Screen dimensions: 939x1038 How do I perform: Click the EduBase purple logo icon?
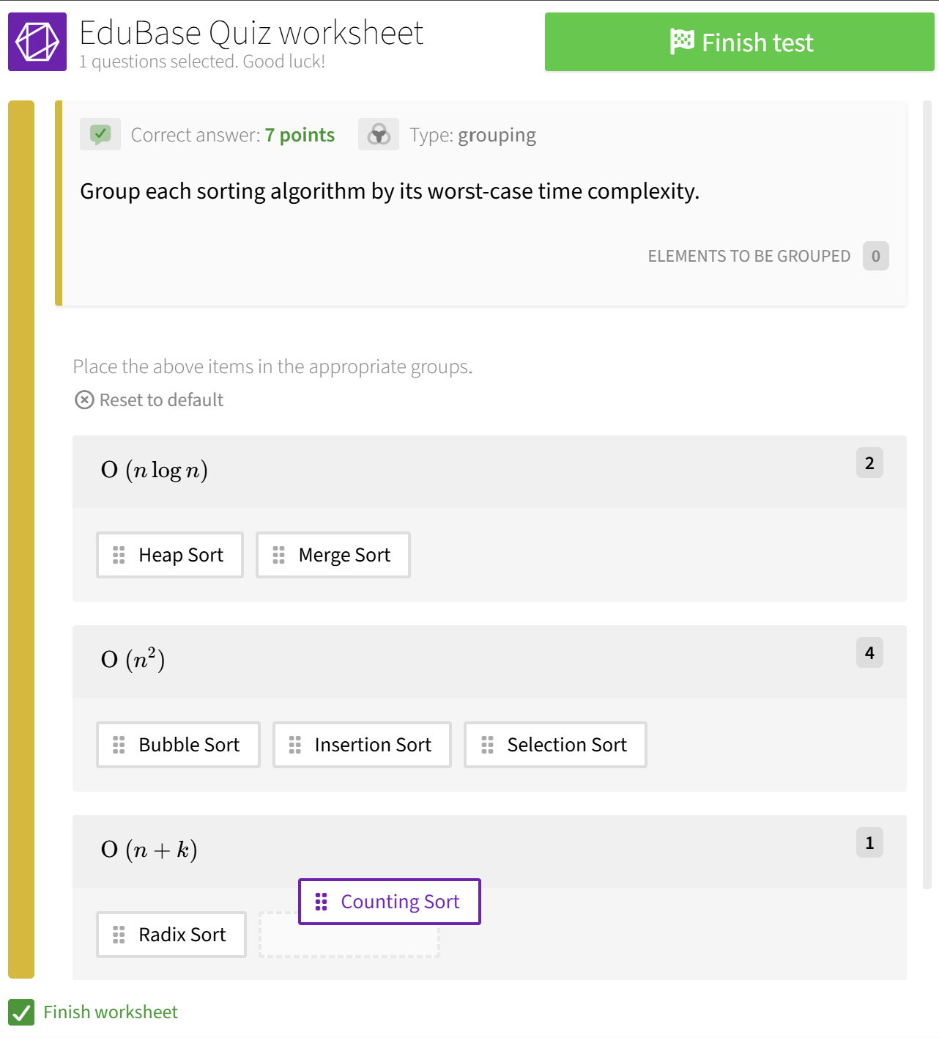(x=37, y=42)
